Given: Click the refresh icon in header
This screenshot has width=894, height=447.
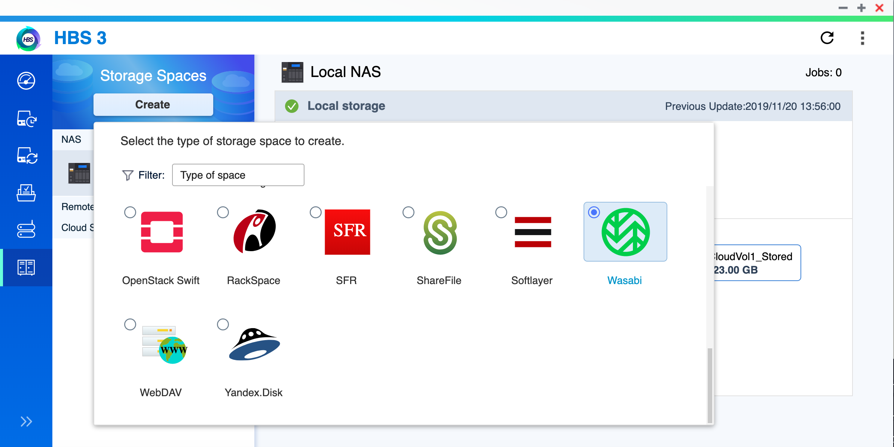Looking at the screenshot, I should tap(827, 38).
